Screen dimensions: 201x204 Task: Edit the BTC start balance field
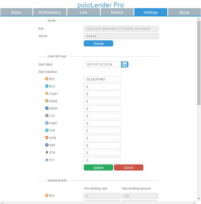pos(102,79)
